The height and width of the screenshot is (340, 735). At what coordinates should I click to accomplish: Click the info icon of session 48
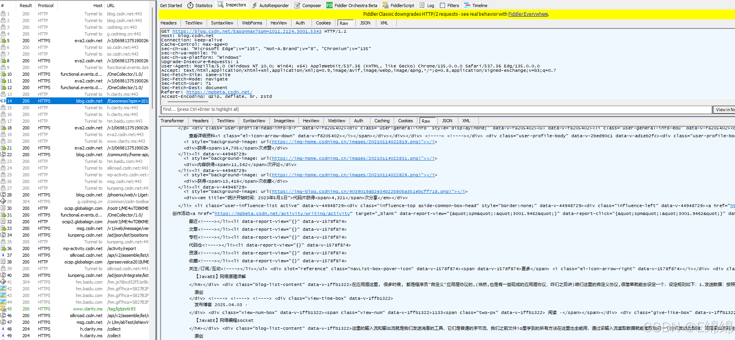coord(3,329)
